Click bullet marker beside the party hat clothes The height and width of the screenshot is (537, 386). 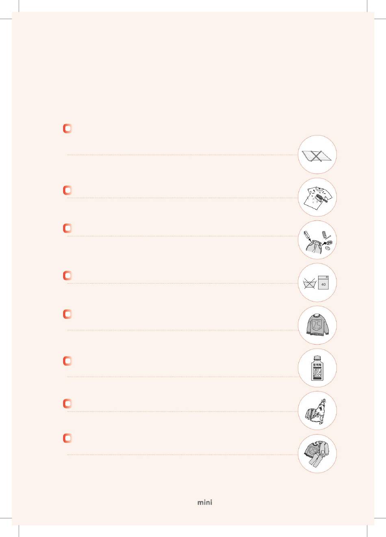[67, 404]
